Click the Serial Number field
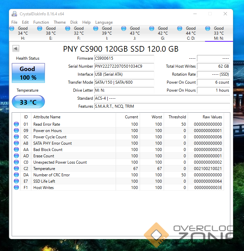This screenshot has width=244, height=251. 124,66
